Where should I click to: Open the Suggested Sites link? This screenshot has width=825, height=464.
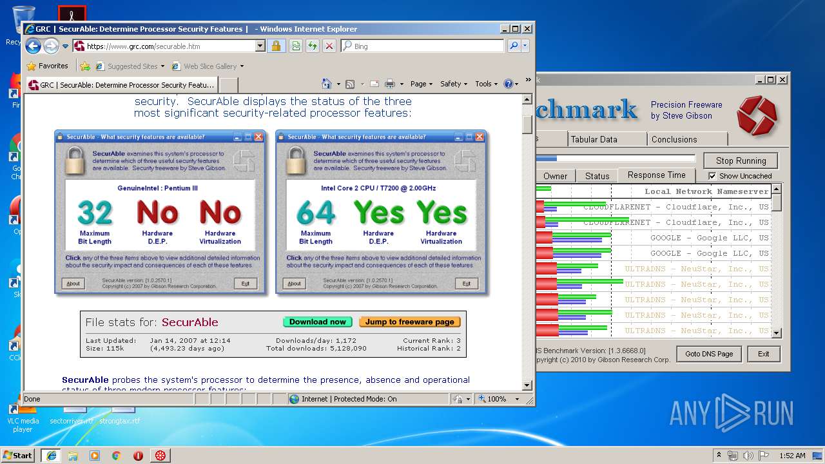point(130,66)
